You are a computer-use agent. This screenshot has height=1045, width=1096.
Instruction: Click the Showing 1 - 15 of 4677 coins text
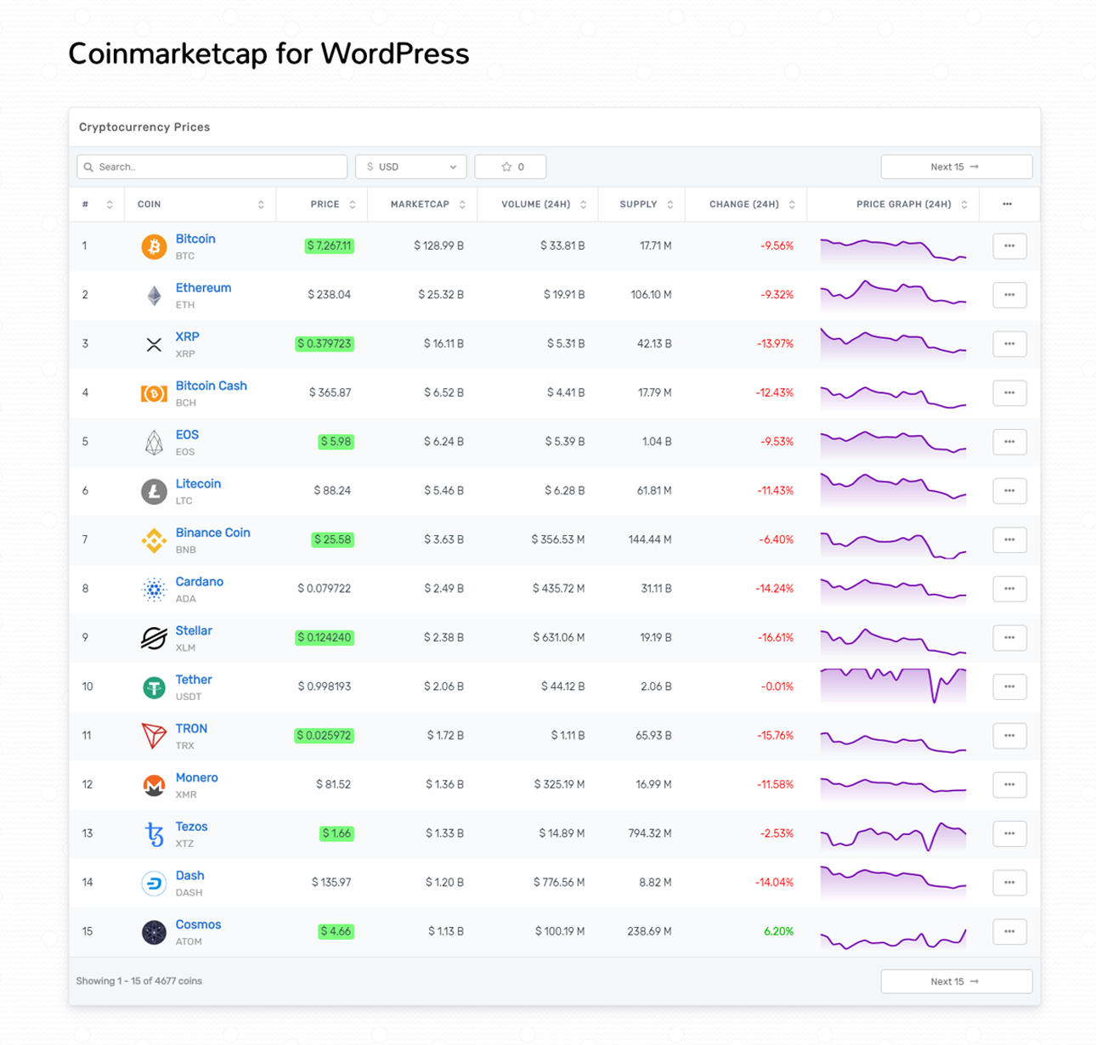coord(139,981)
